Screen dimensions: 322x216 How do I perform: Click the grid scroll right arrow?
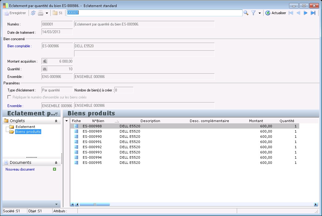[x=316, y=204]
